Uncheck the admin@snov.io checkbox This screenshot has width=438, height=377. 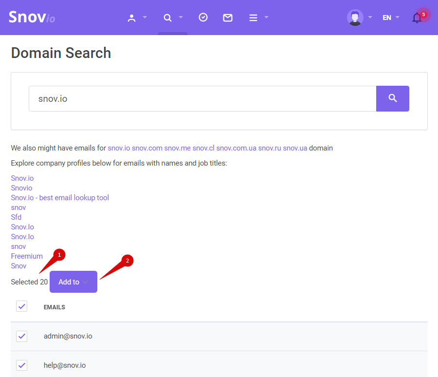tap(21, 336)
